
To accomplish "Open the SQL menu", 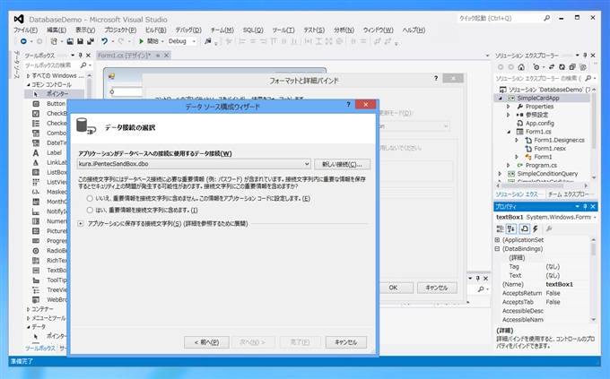I will click(253, 30).
